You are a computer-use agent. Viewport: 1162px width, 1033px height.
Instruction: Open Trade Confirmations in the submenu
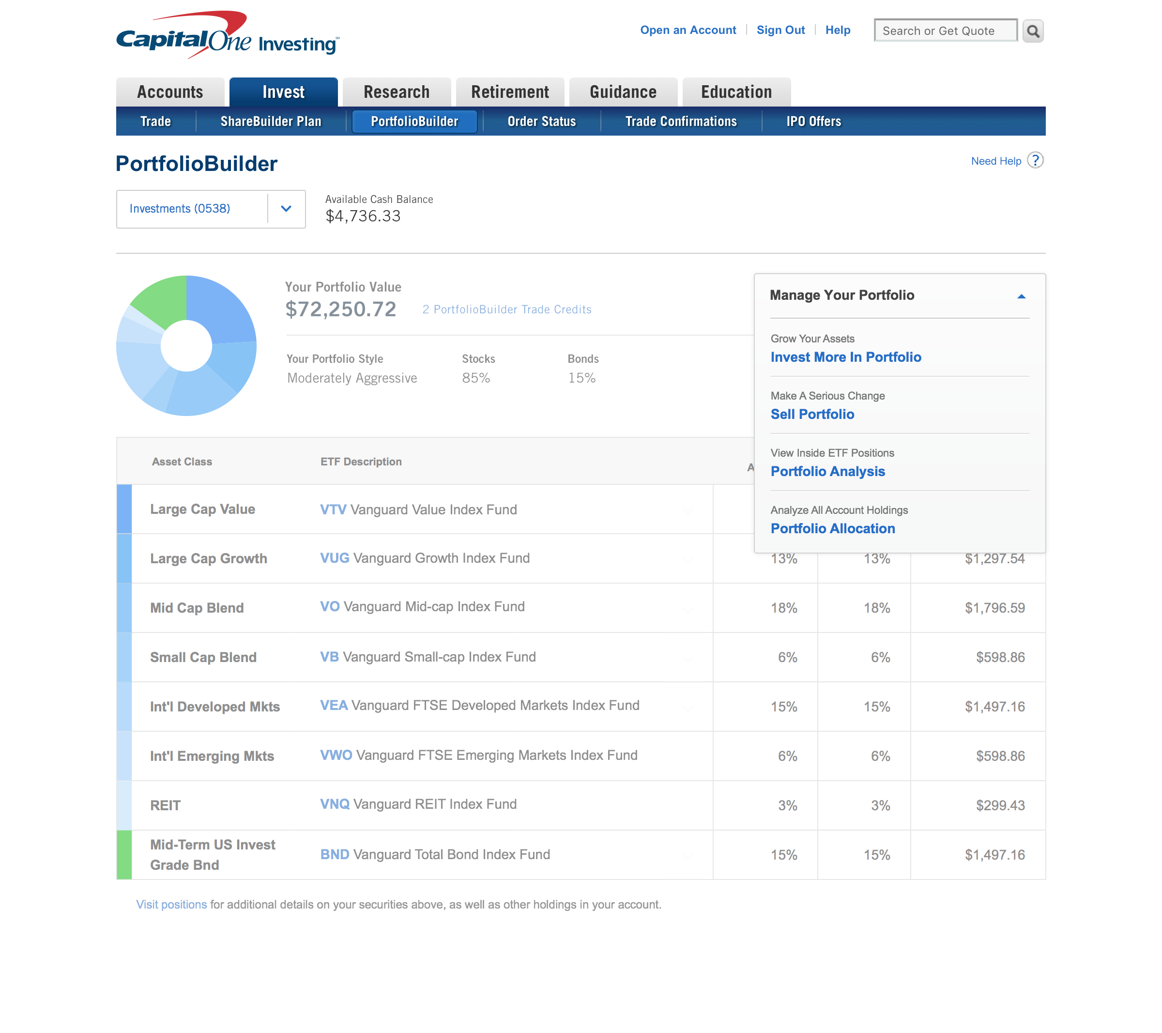click(680, 121)
